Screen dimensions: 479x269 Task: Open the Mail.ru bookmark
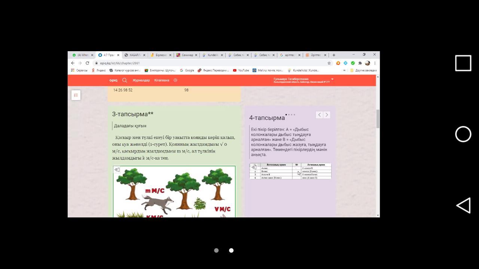tap(268, 70)
